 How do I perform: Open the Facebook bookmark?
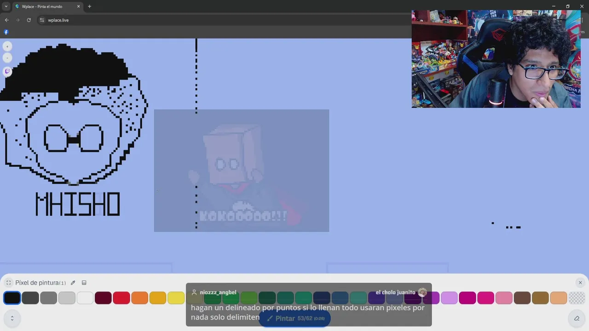tap(6, 32)
